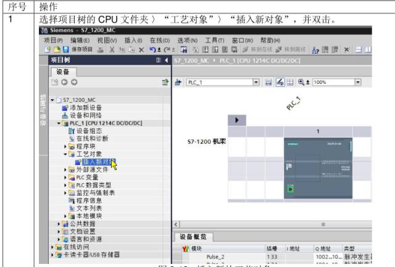395x267 pixels.
Task: Expand the PLC 数据类型 folder
Action: pyautogui.click(x=65, y=185)
